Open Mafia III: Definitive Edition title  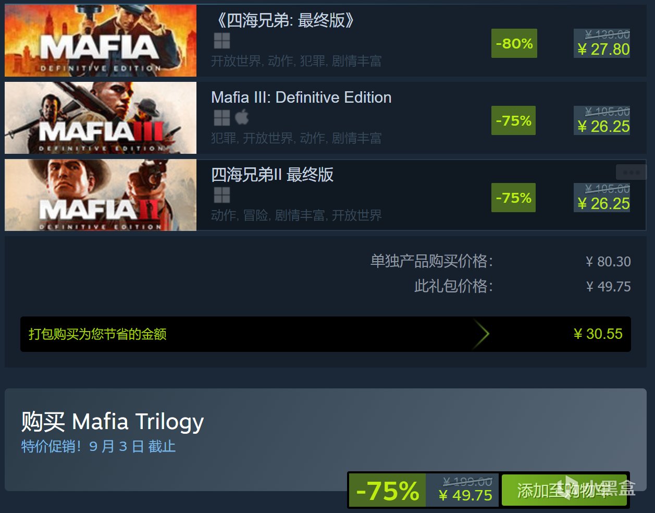click(301, 97)
